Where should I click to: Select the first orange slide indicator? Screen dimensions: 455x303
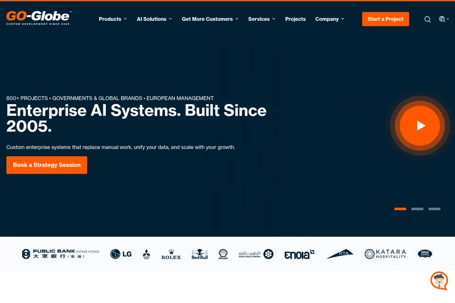point(400,209)
